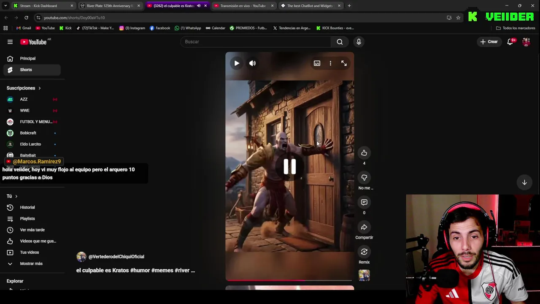Open Tus videos in the sidebar

tap(32, 252)
